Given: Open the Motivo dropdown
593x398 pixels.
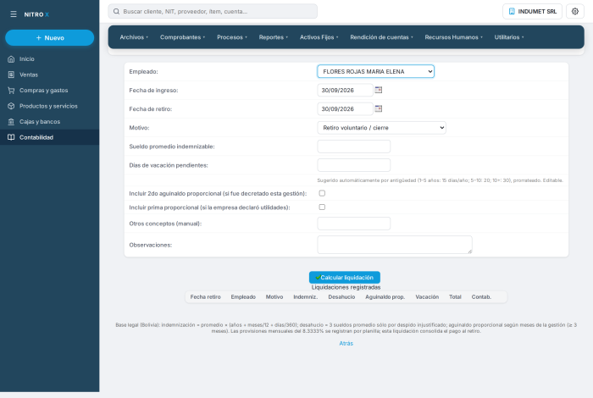Looking at the screenshot, I should tap(381, 128).
